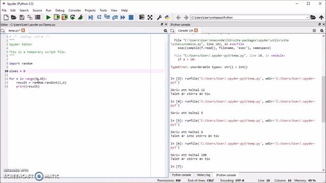Open the Help menu
Screen dimensions: 326x183
(124, 10)
